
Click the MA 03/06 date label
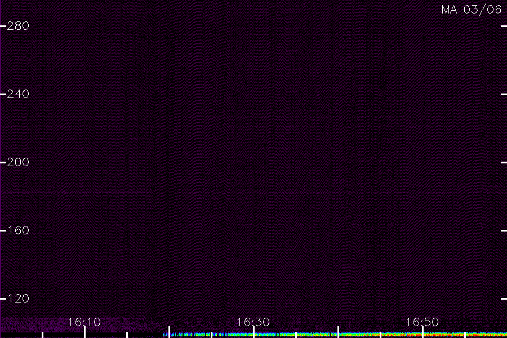(x=472, y=10)
